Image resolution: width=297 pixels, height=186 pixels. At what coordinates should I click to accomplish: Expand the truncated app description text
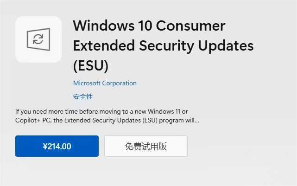click(107, 116)
